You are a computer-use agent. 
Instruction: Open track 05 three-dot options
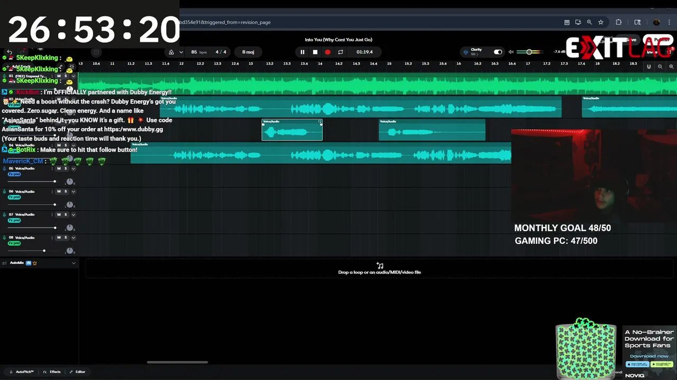pyautogui.click(x=52, y=168)
